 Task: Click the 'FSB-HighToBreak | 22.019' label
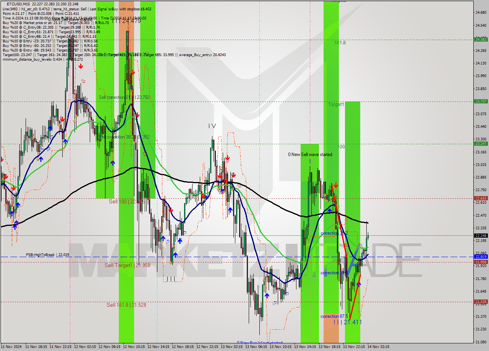pyautogui.click(x=48, y=254)
